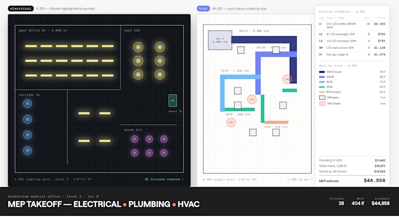
Task: Click the 34×12 trunk navy legend swatch
Action: tap(322, 72)
